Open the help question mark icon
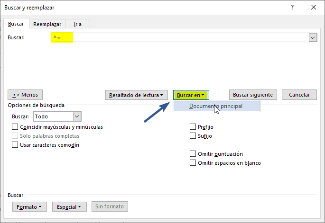The height and width of the screenshot is (223, 325). [x=292, y=8]
